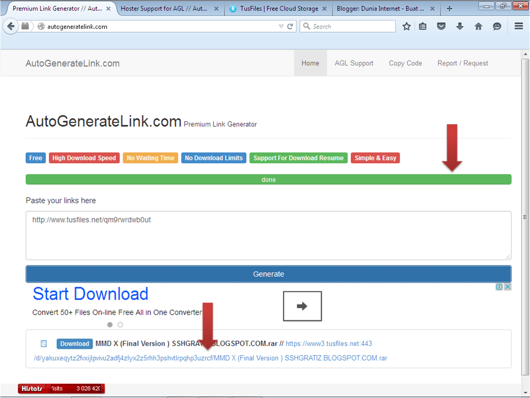Open the bookmarks list icon
Image resolution: width=530 pixels, height=398 pixels.
tap(423, 26)
